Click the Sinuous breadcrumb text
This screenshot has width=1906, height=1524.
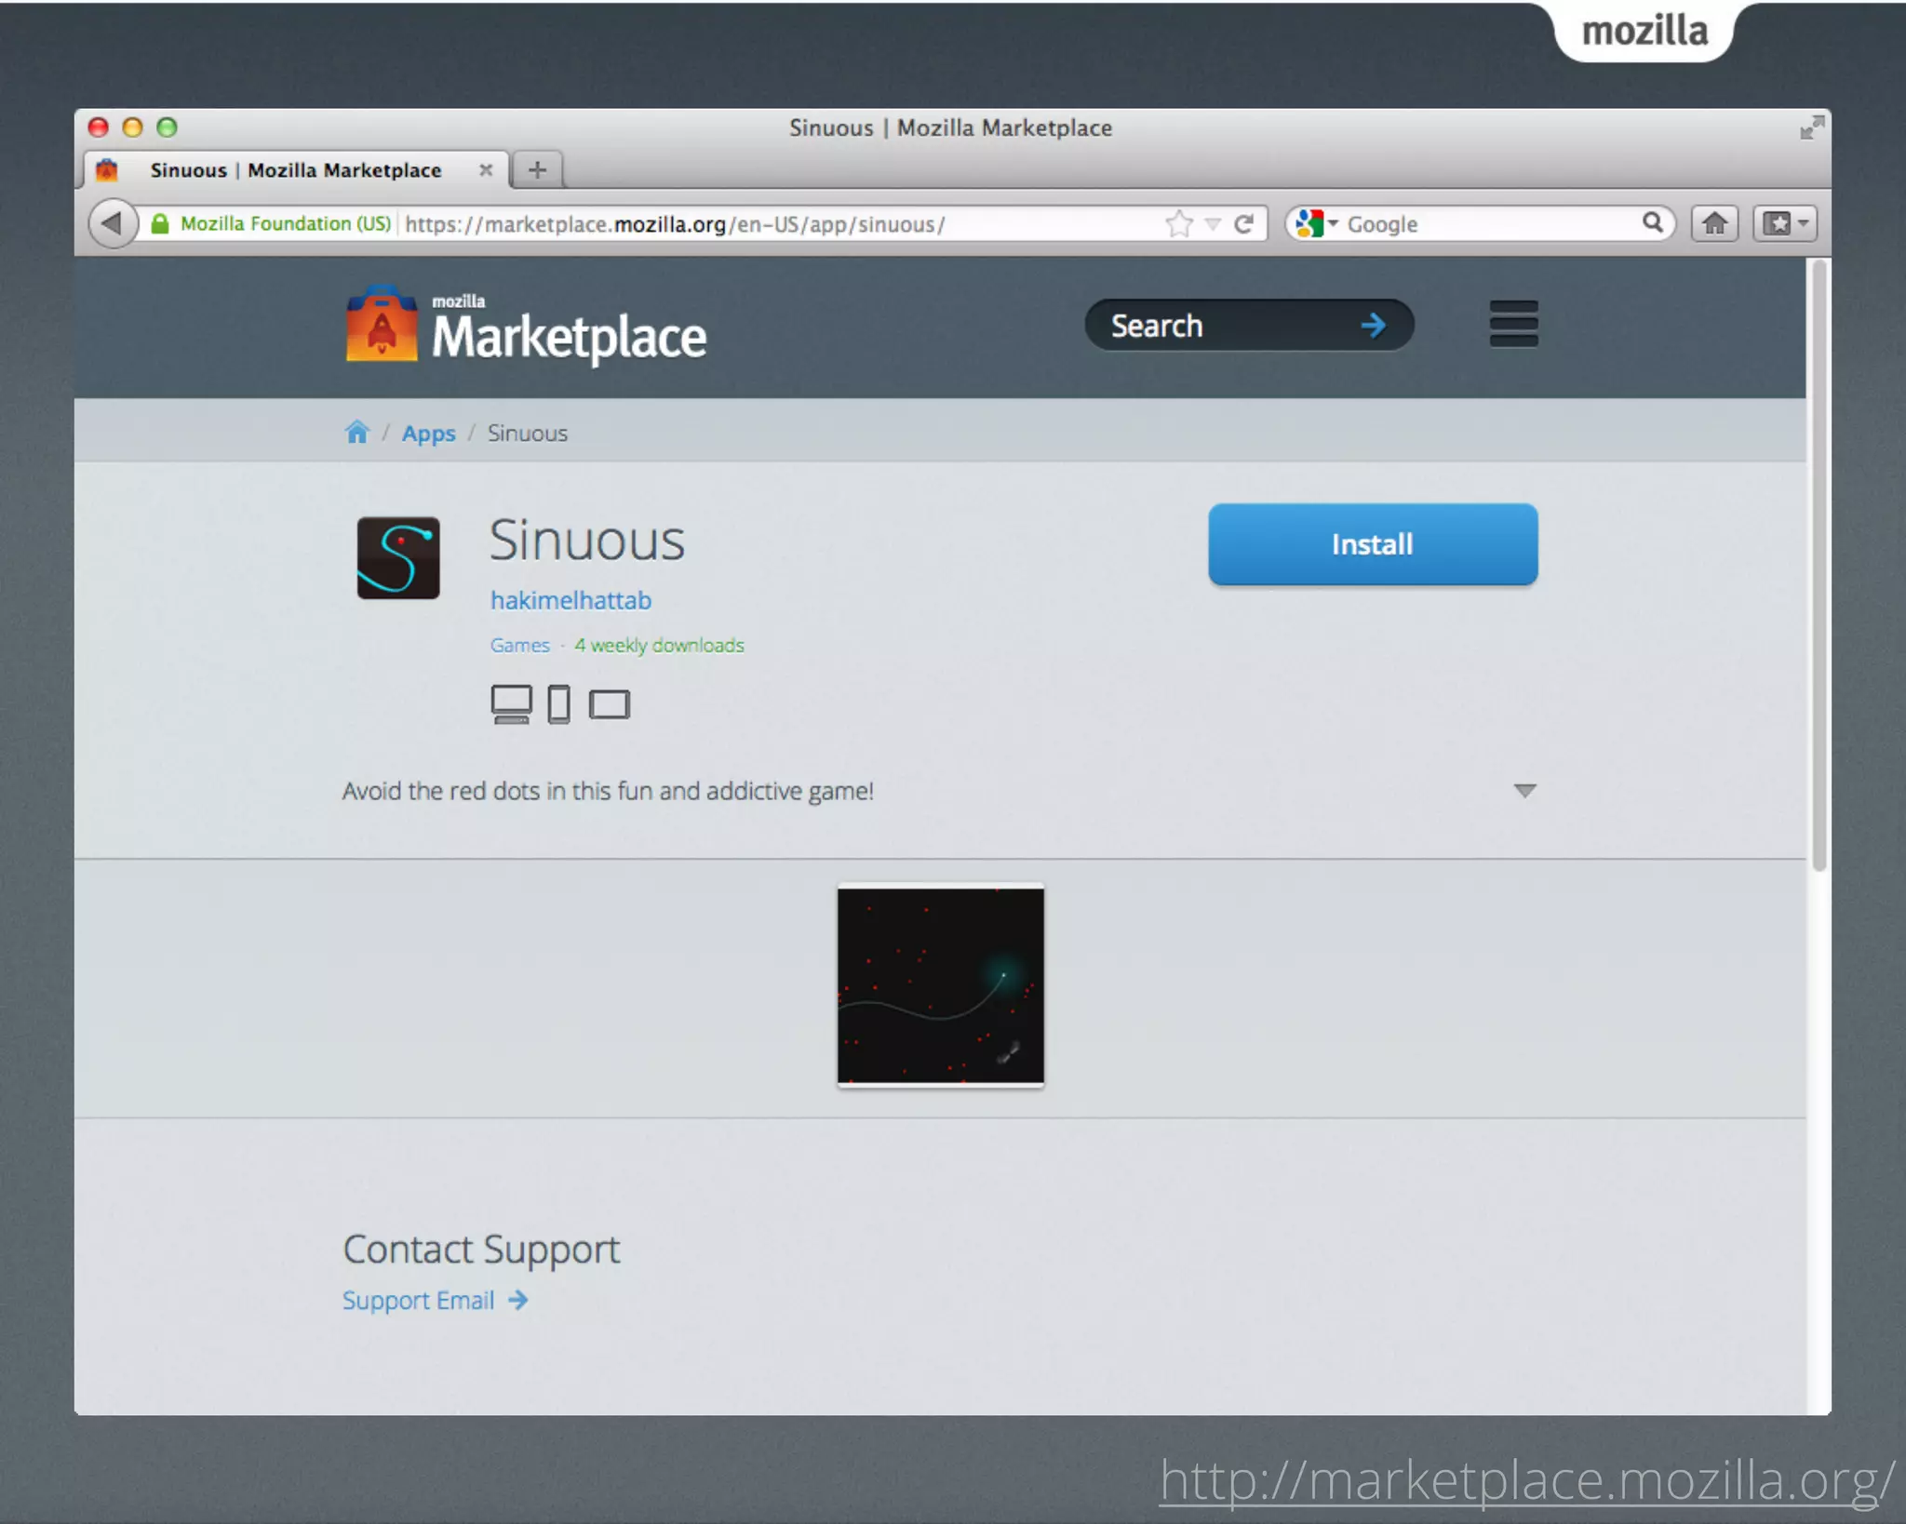[527, 433]
